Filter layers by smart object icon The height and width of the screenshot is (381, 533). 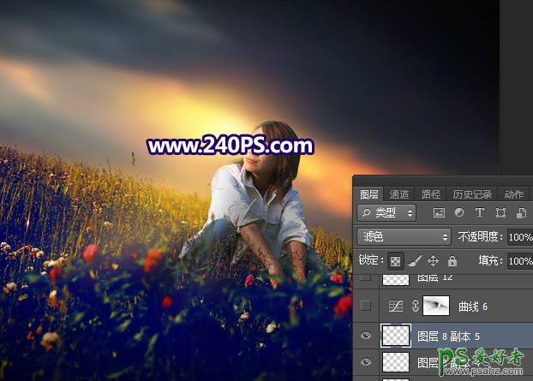[518, 212]
